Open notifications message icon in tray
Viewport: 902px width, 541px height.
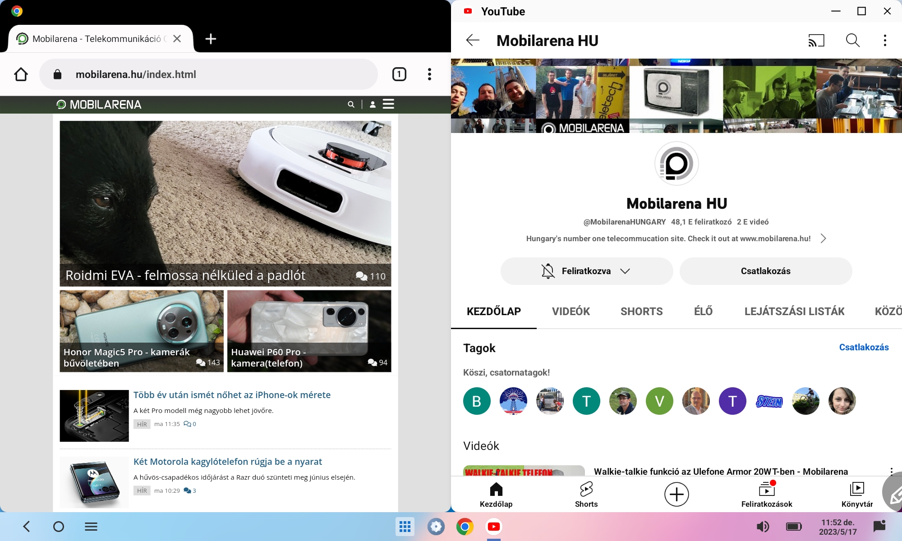click(879, 527)
